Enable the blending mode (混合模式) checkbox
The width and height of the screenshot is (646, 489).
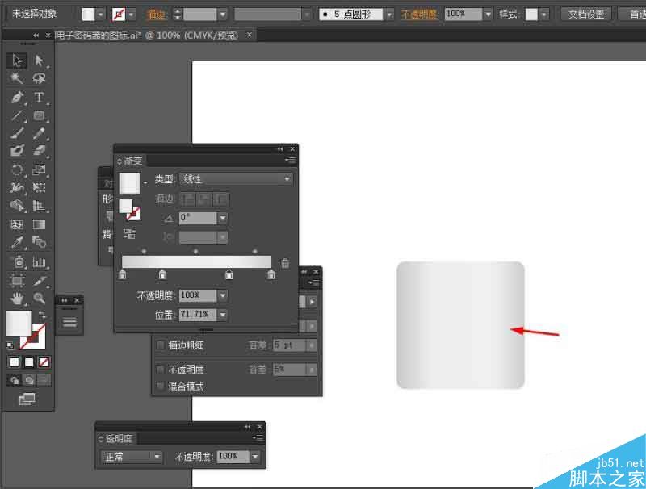160,386
